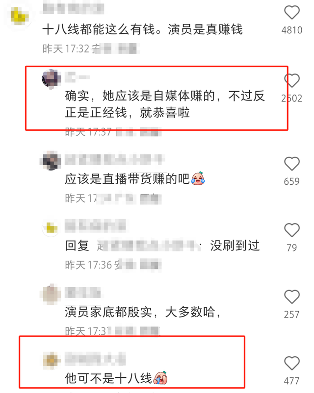Tap timestamp 昨天 17:32 under top comment
Viewport: 314px width, 393px height.
(x=66, y=49)
